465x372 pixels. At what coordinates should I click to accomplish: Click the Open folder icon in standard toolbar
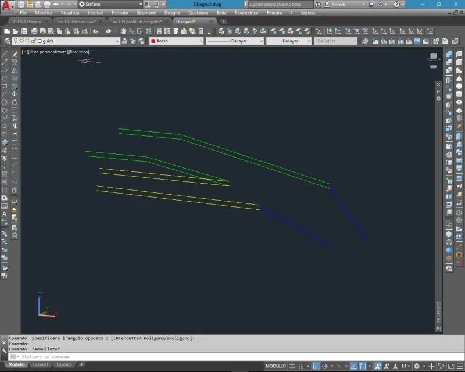point(16,31)
